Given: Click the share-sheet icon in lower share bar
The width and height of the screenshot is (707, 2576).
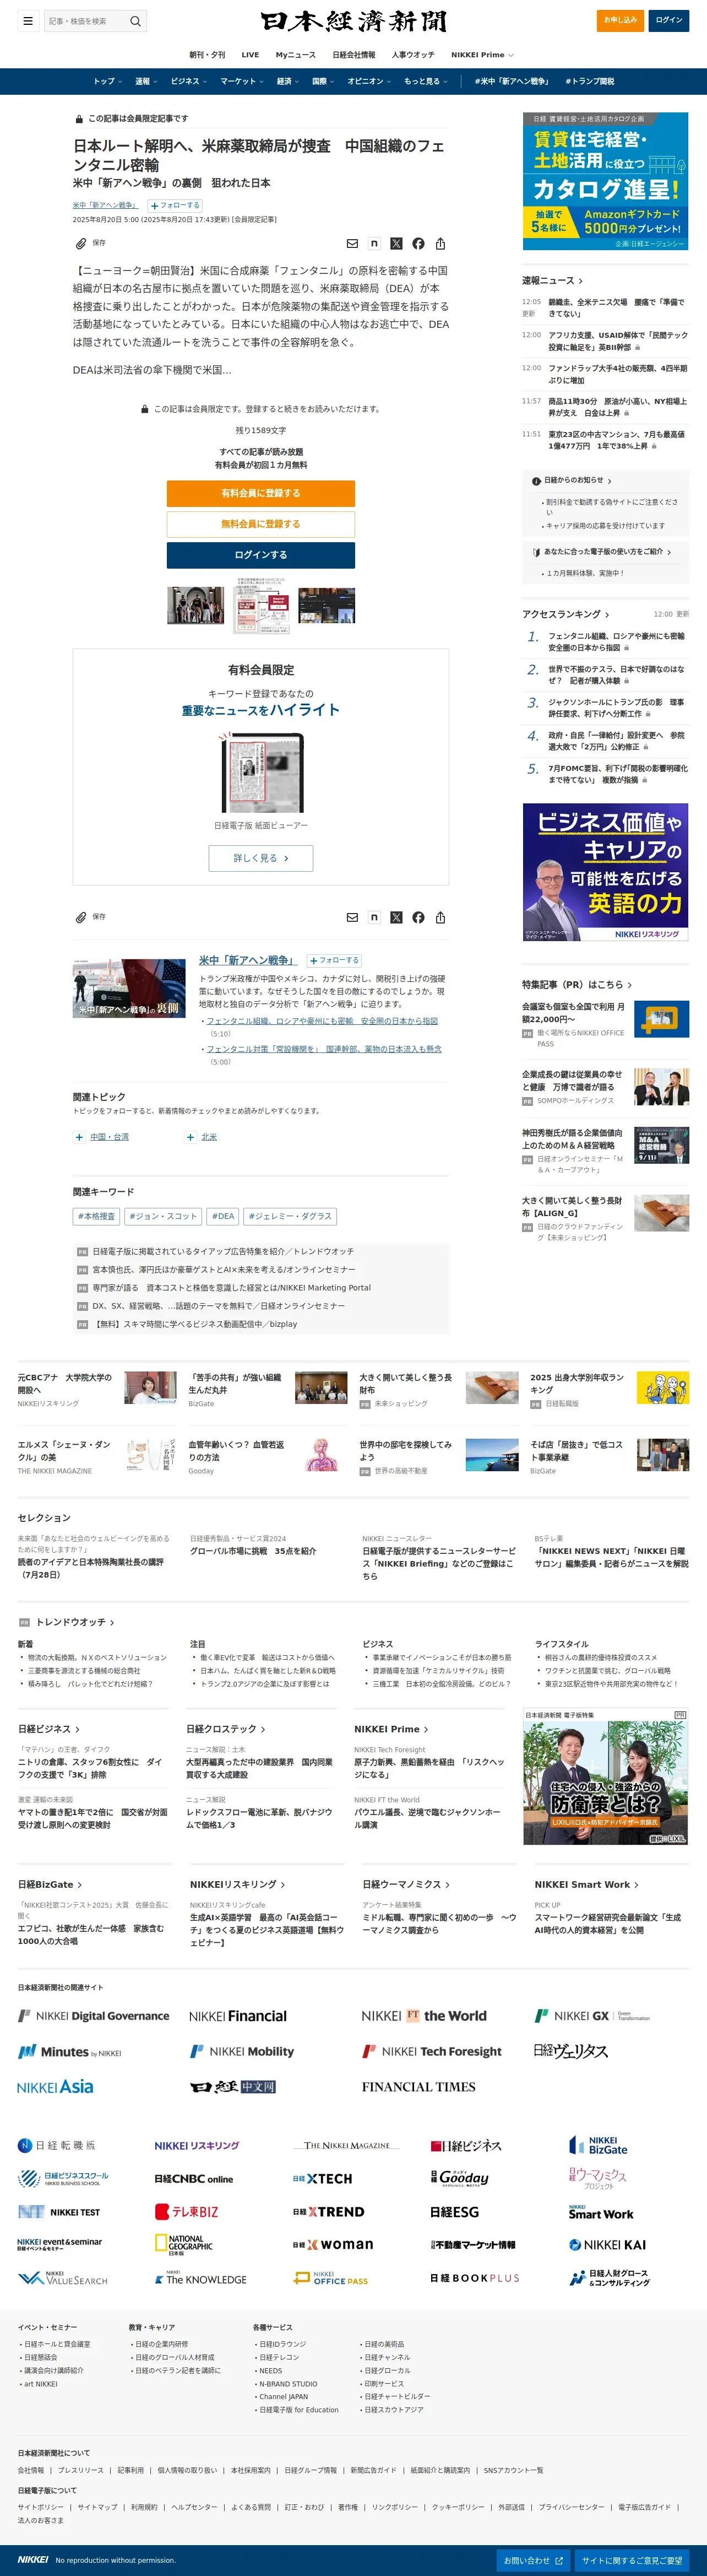Looking at the screenshot, I should point(440,917).
